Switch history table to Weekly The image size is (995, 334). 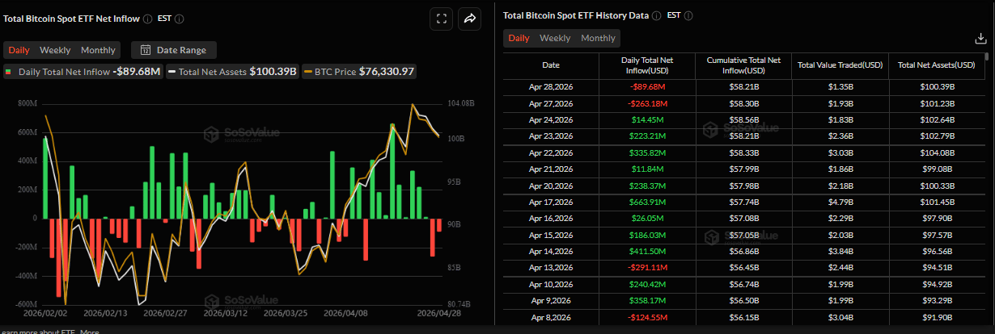555,38
